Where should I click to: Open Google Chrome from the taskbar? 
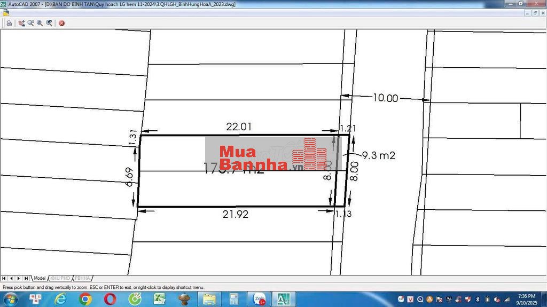(x=85, y=299)
